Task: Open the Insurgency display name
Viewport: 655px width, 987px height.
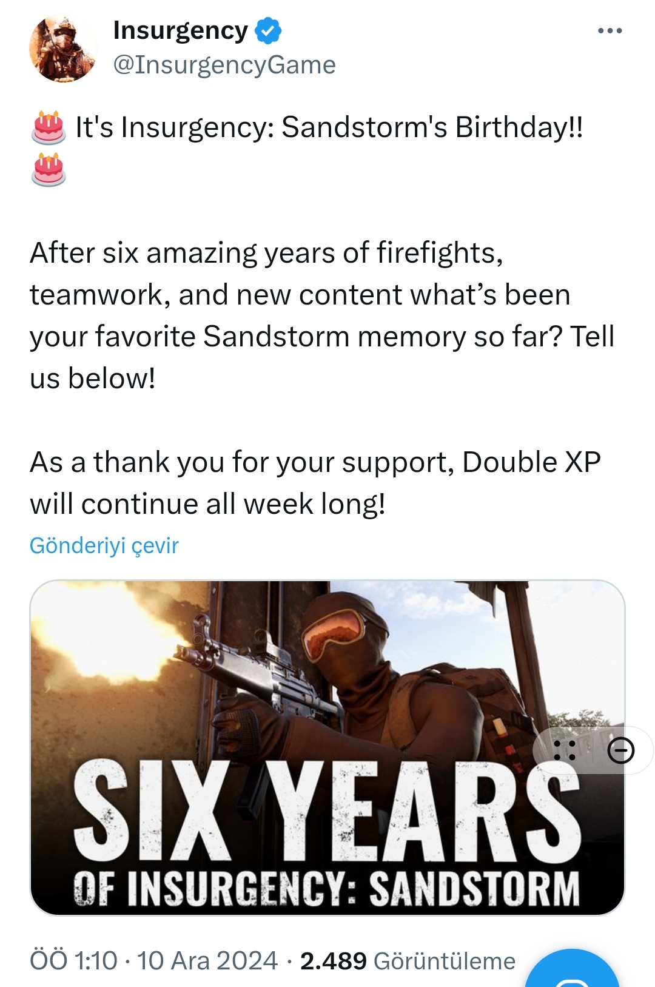Action: pos(180,31)
